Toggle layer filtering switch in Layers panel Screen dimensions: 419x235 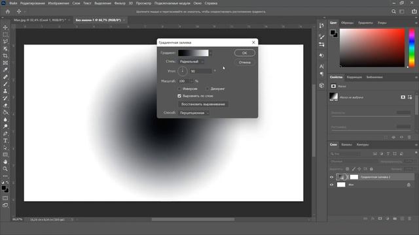tap(416, 153)
